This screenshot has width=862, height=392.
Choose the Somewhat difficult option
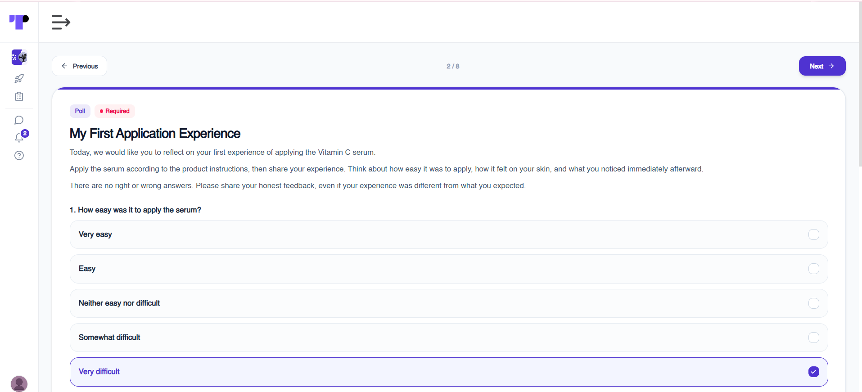point(449,338)
